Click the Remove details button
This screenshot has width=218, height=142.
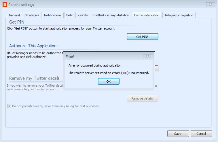(142, 98)
